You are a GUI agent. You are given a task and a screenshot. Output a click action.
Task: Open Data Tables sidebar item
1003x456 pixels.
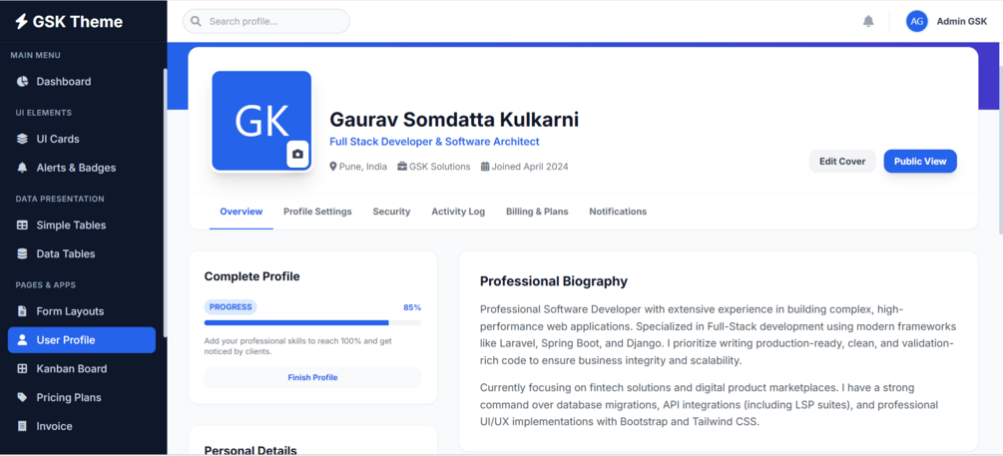coord(82,253)
